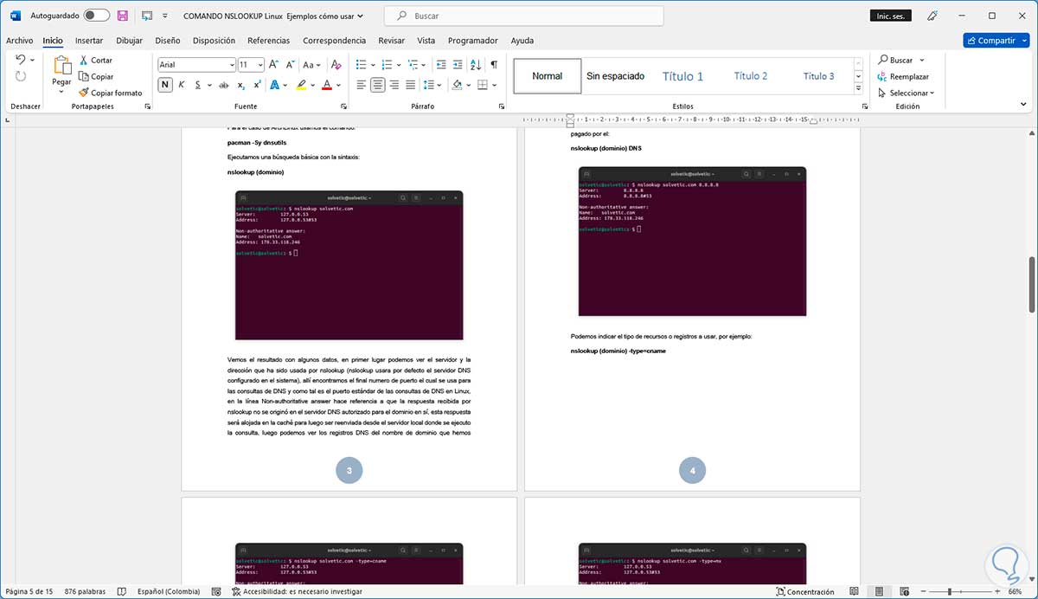Open the borders dropdown arrow
Image resolution: width=1038 pixels, height=599 pixels.
point(494,85)
